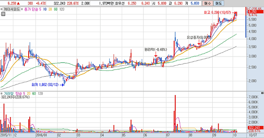The height and width of the screenshot is (138, 264).
Task: Click the volume panel's 20 average label
Action: [x=29, y=94]
